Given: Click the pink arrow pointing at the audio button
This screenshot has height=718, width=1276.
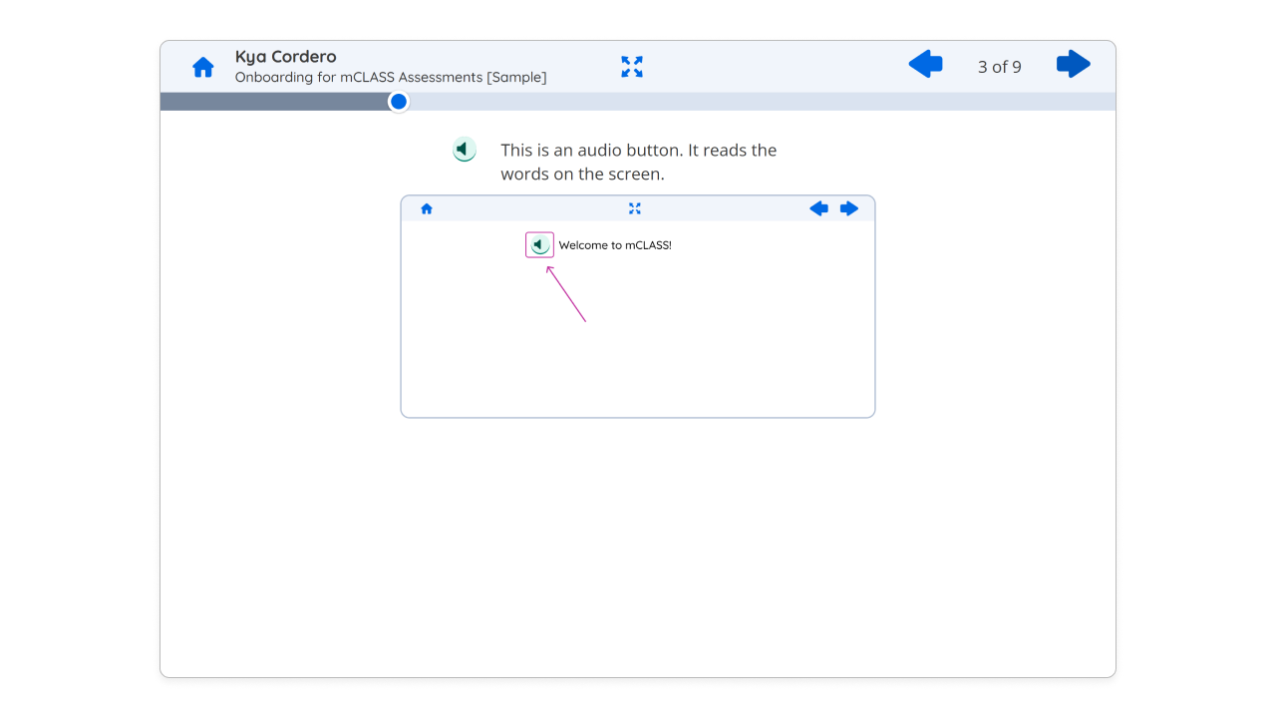Looking at the screenshot, I should point(566,294).
